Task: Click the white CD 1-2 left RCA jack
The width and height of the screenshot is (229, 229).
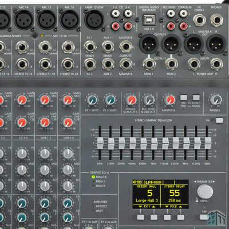Action: (x=116, y=14)
